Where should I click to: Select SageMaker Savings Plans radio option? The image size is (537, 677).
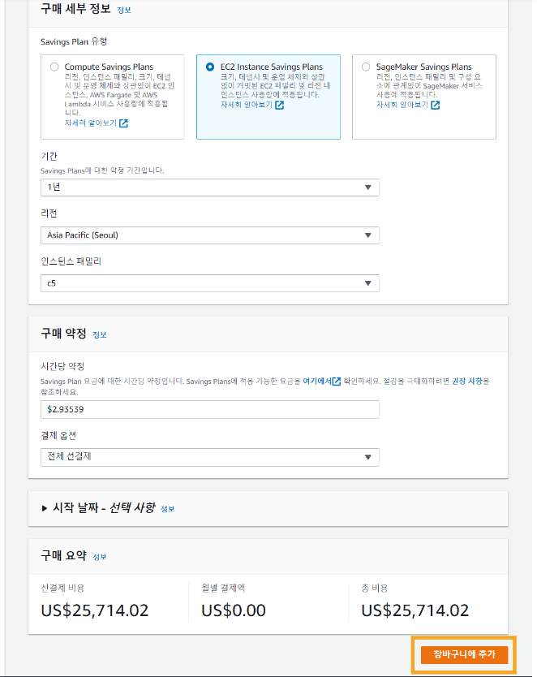tap(366, 67)
